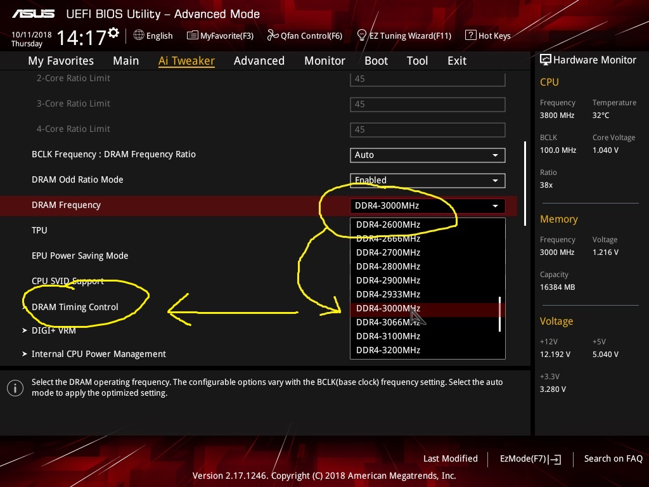Select the TPU setting row
This screenshot has width=649, height=487.
point(39,230)
